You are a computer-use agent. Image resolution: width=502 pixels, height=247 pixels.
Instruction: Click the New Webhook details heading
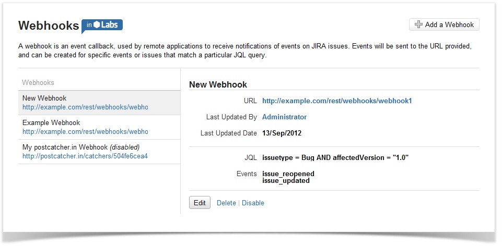click(x=218, y=84)
